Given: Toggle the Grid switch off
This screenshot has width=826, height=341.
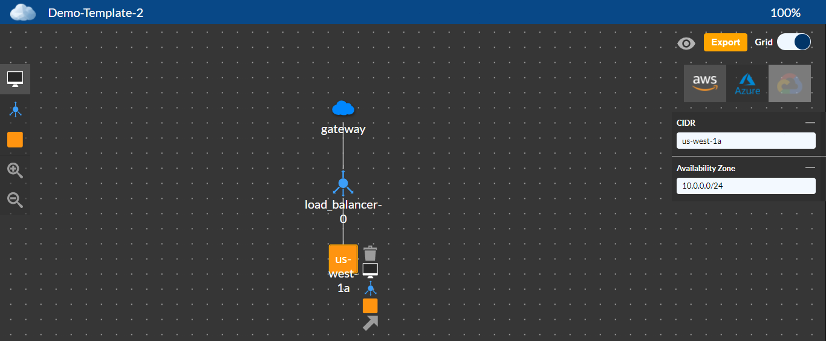Looking at the screenshot, I should 794,42.
